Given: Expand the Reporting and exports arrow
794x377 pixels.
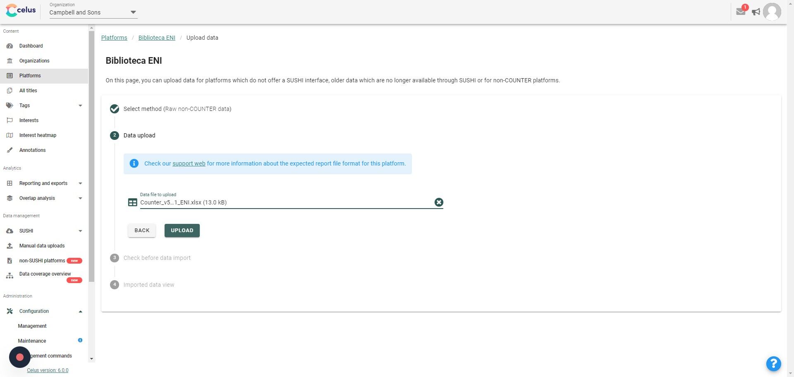Looking at the screenshot, I should pyautogui.click(x=80, y=183).
